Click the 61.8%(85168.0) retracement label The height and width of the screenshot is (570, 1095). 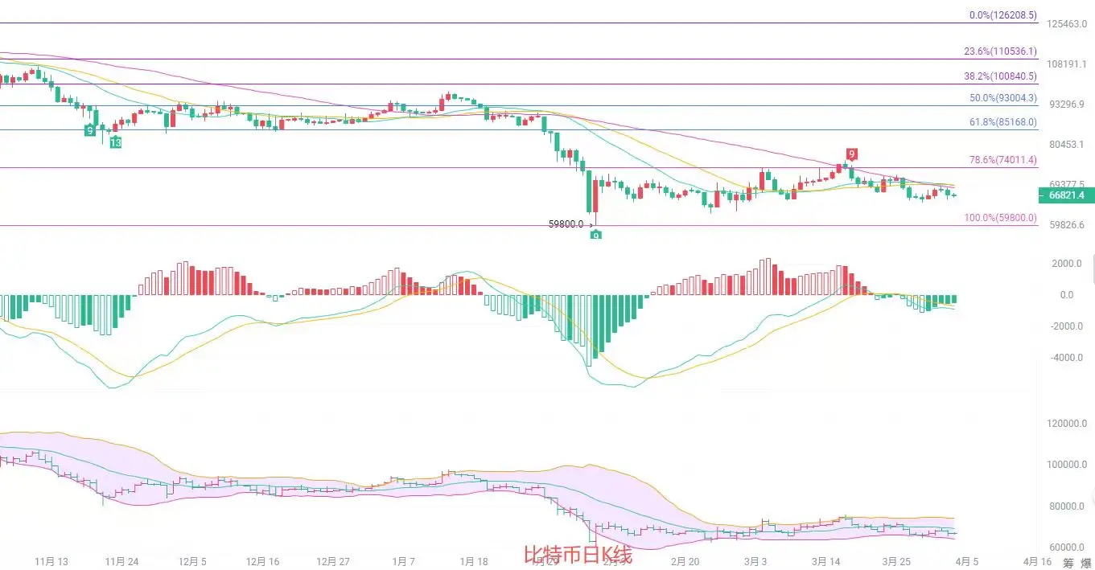[x=1003, y=123]
